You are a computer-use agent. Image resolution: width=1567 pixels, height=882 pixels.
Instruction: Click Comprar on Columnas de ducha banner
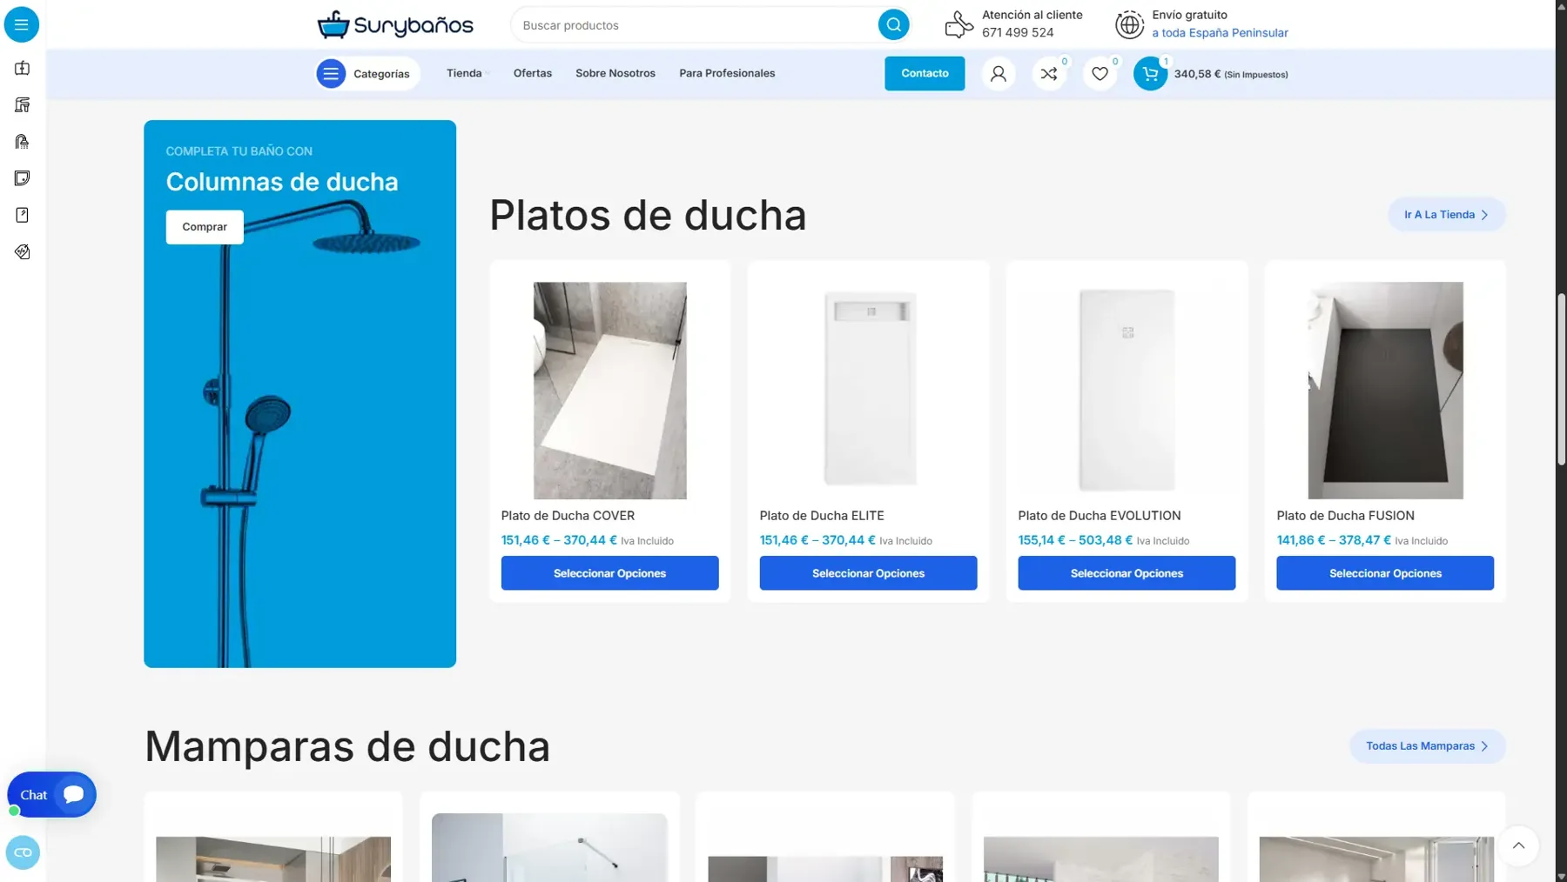click(205, 227)
